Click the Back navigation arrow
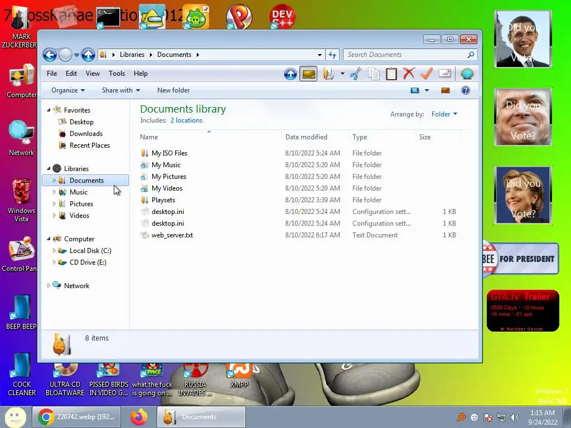Image resolution: width=571 pixels, height=428 pixels. [50, 55]
